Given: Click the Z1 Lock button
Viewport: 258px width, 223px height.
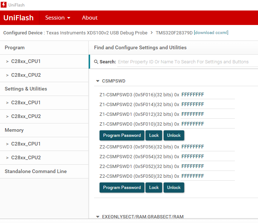Looking at the screenshot, I should tap(154, 135).
